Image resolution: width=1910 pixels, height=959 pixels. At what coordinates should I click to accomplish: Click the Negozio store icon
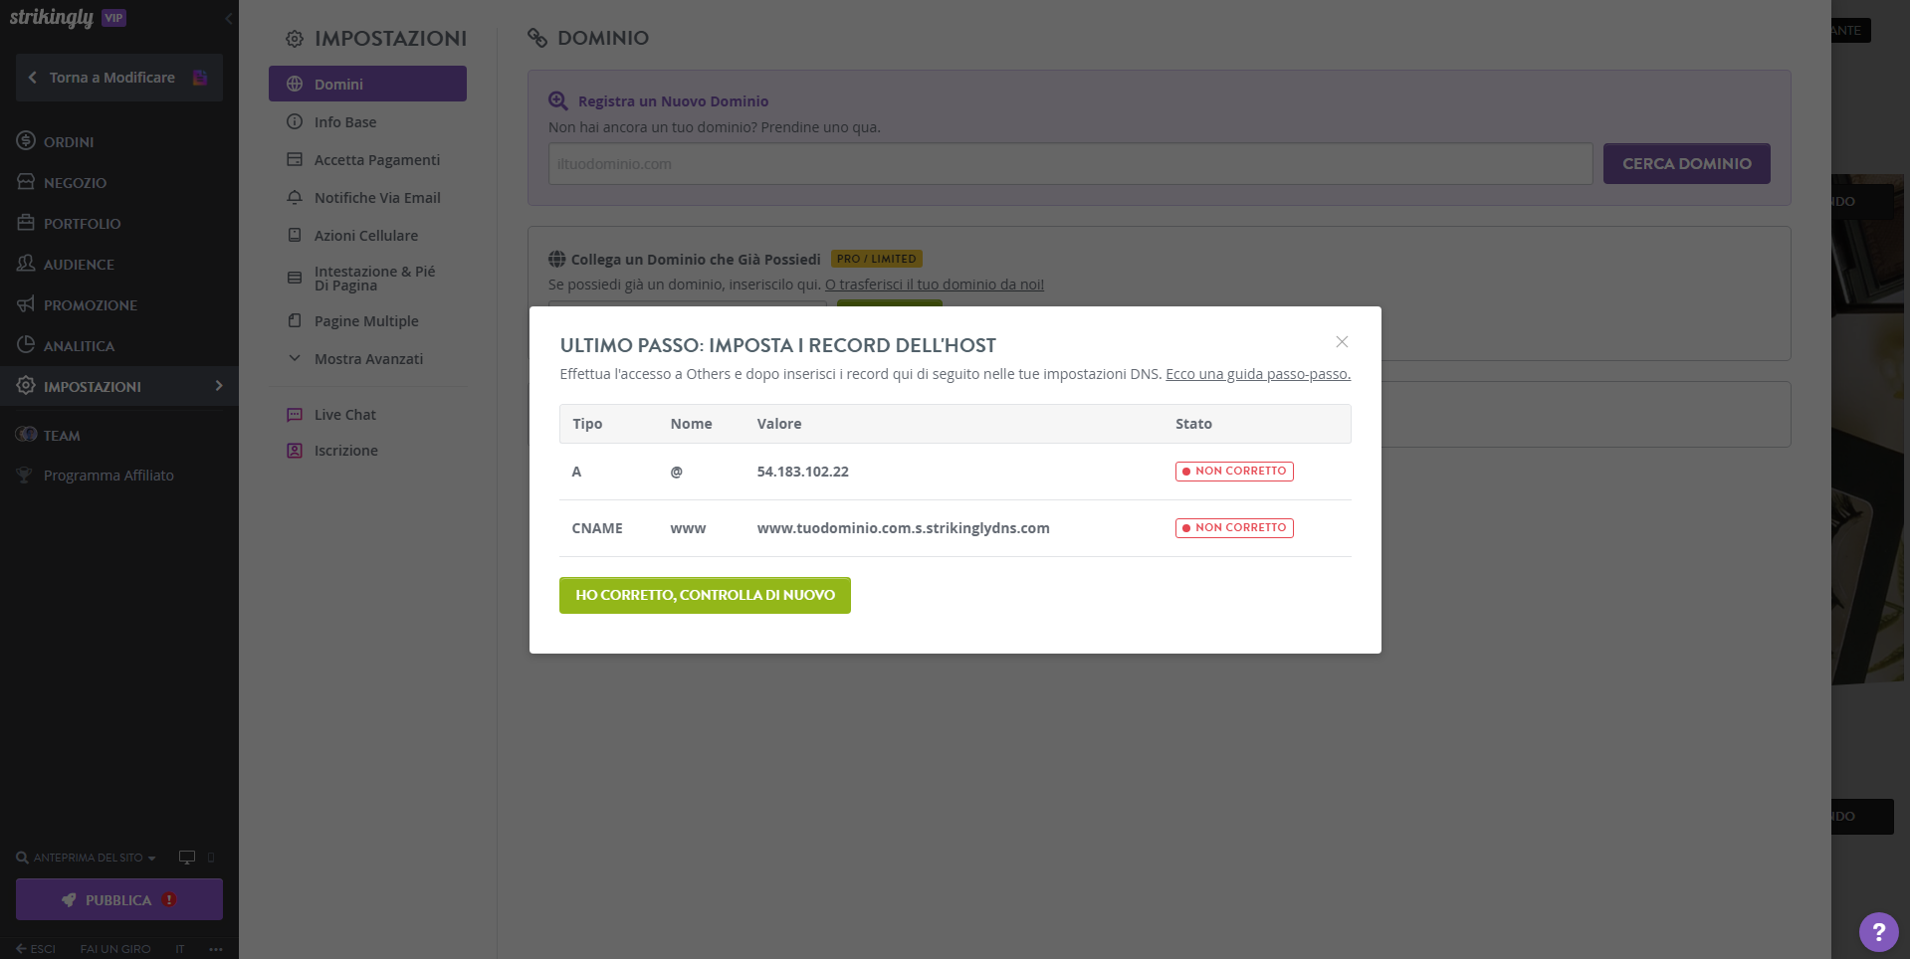point(26,182)
